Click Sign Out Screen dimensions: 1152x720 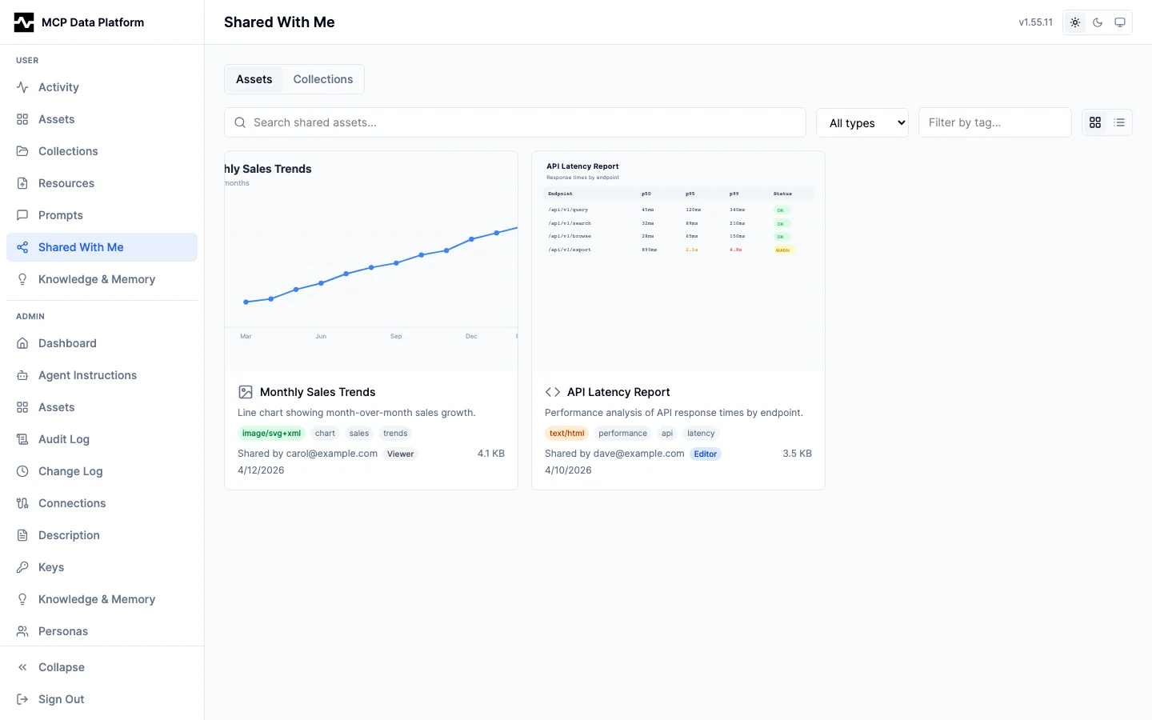[x=62, y=699]
